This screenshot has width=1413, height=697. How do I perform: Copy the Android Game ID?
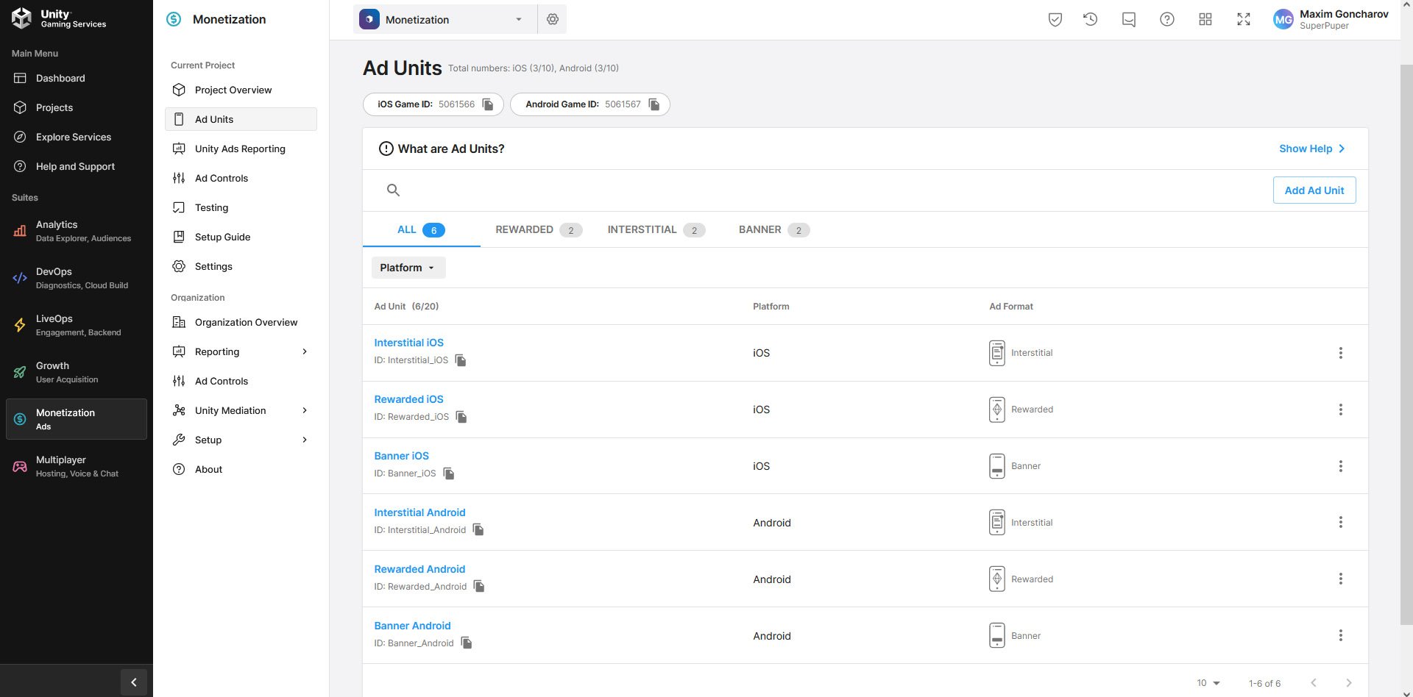(654, 104)
